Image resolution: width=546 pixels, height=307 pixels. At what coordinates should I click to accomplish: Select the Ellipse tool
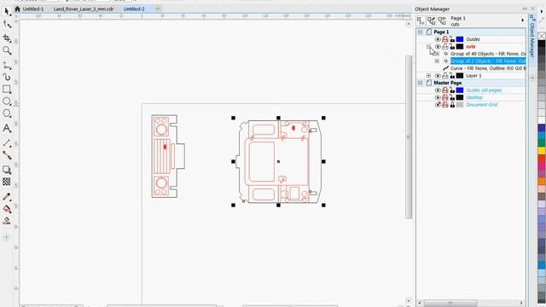tap(7, 101)
